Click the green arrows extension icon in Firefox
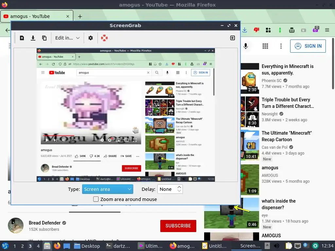The width and height of the screenshot is (335, 251). click(x=280, y=30)
